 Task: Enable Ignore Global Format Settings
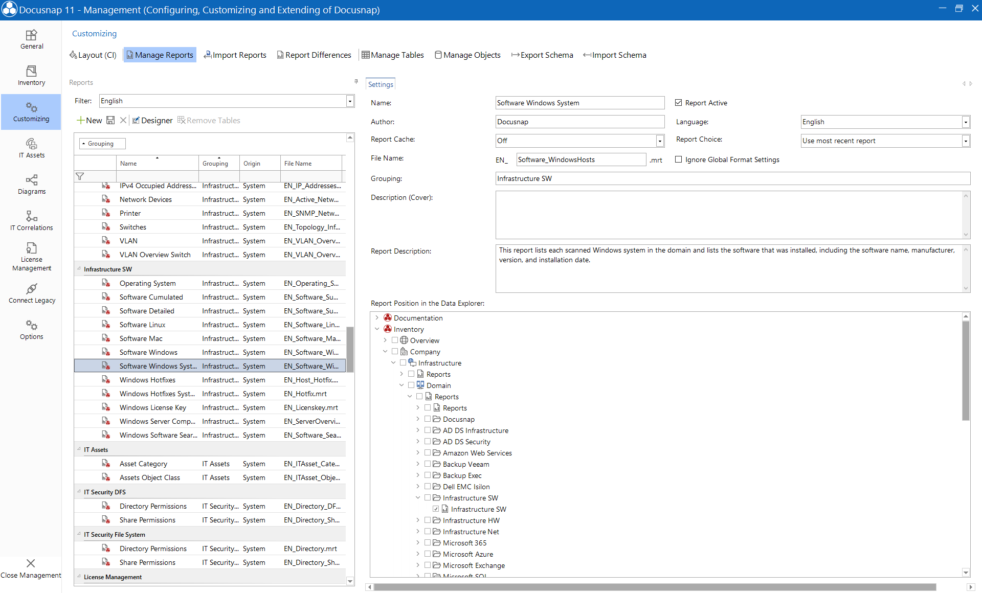pos(679,159)
